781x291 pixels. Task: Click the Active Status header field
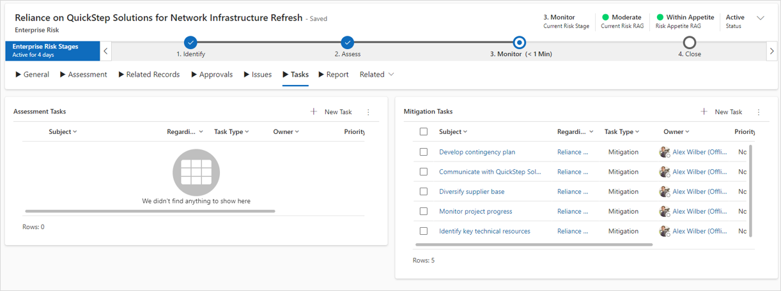point(735,22)
